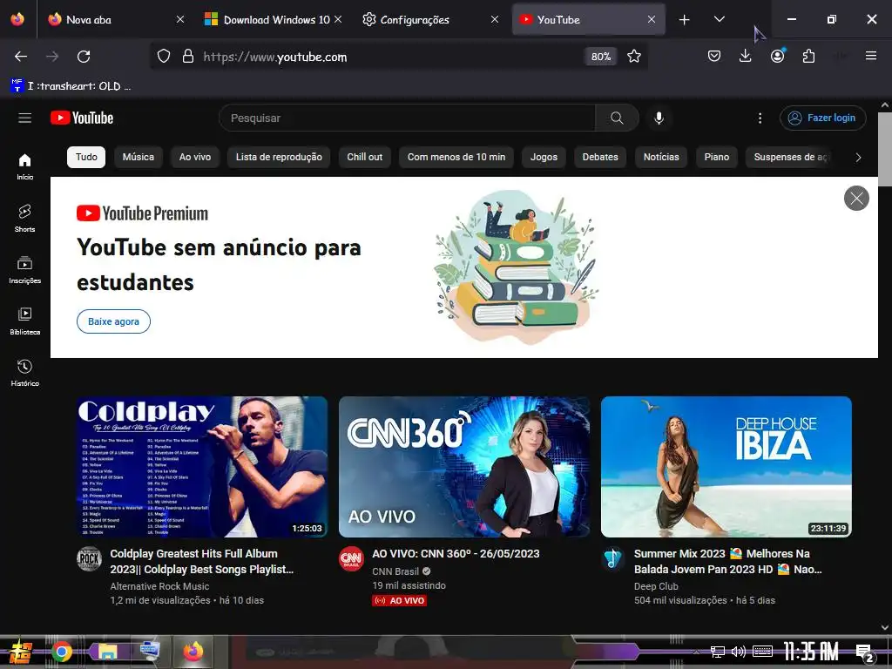Viewport: 892px width, 669px height.
Task: Open YouTube settings three-dot menu
Action: tap(760, 118)
